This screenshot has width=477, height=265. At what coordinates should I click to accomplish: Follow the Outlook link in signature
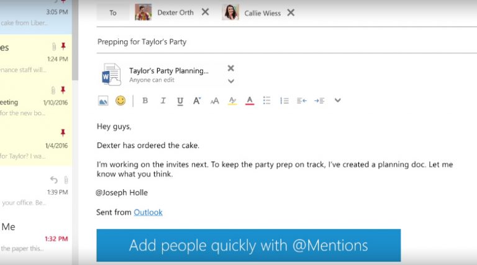[148, 212]
